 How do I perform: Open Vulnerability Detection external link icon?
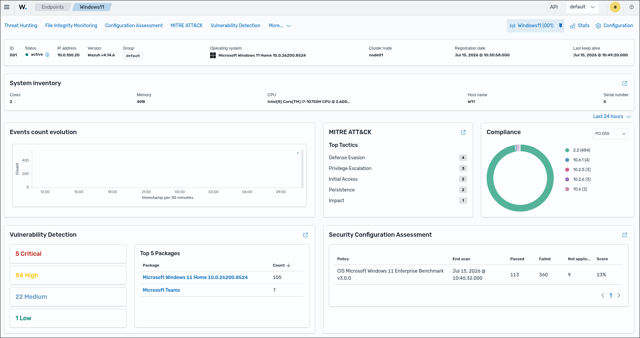(x=305, y=235)
